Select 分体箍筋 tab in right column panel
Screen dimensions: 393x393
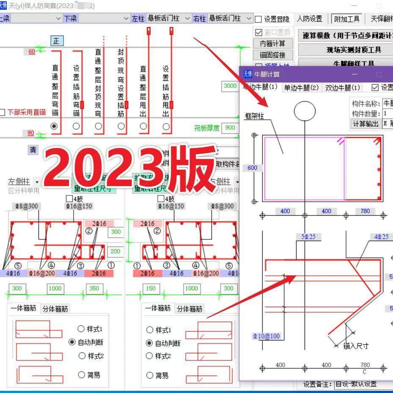pyautogui.click(x=190, y=309)
